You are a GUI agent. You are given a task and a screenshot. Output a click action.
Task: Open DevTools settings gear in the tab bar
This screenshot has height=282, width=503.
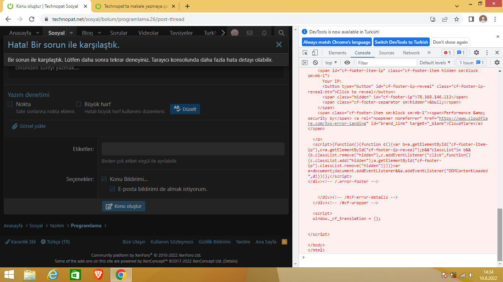(x=476, y=53)
